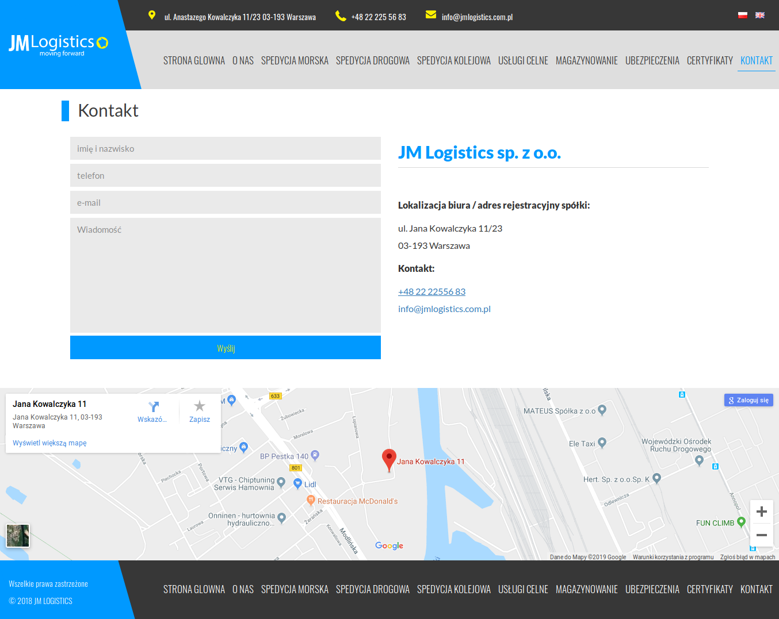Viewport: 779px width, 619px height.
Task: Open SPEDYCJA DROGOWA in top menu
Action: [x=373, y=60]
